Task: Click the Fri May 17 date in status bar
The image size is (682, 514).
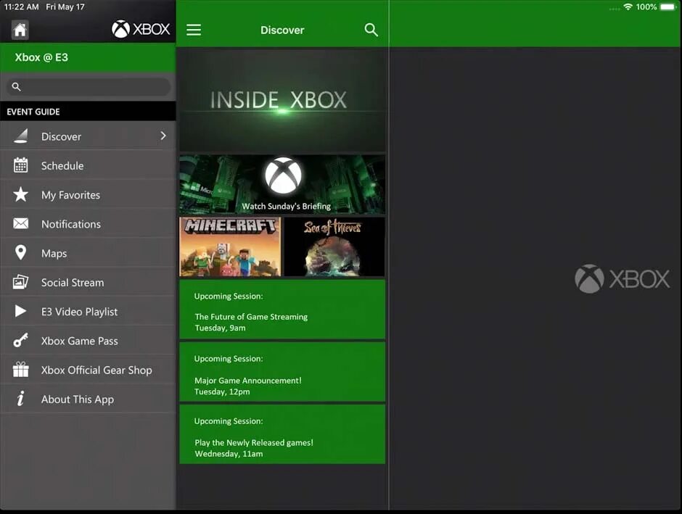Action: 65,7
